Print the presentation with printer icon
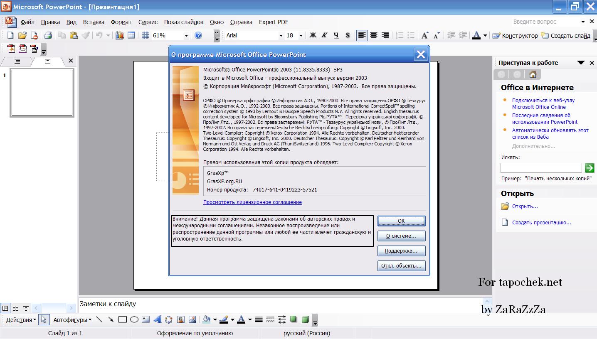 48,36
